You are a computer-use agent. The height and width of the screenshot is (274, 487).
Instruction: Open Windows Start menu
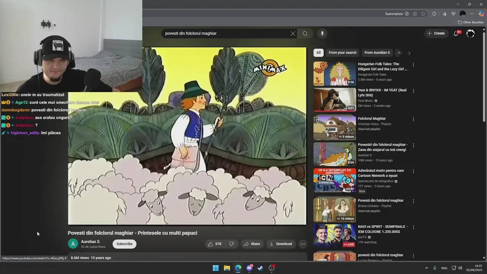coord(216,268)
